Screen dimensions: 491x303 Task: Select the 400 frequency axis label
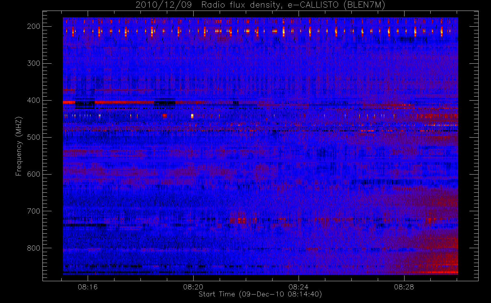pyautogui.click(x=33, y=100)
